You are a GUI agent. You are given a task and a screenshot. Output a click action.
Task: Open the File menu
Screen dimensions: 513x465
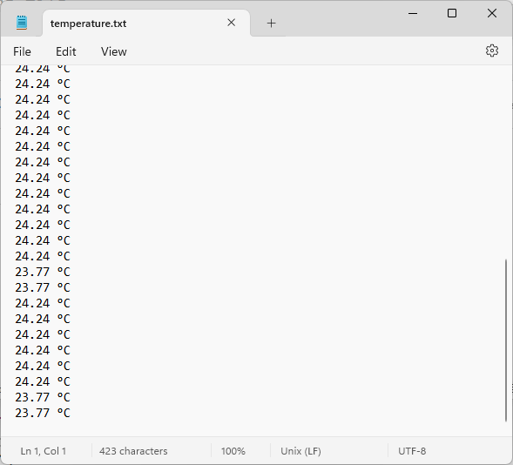[x=22, y=51]
